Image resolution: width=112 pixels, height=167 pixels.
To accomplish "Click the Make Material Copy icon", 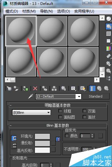I will (45, 88).
